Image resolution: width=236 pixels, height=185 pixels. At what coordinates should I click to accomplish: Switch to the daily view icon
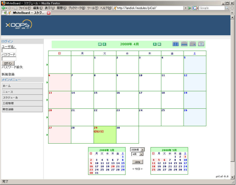coord(193,44)
